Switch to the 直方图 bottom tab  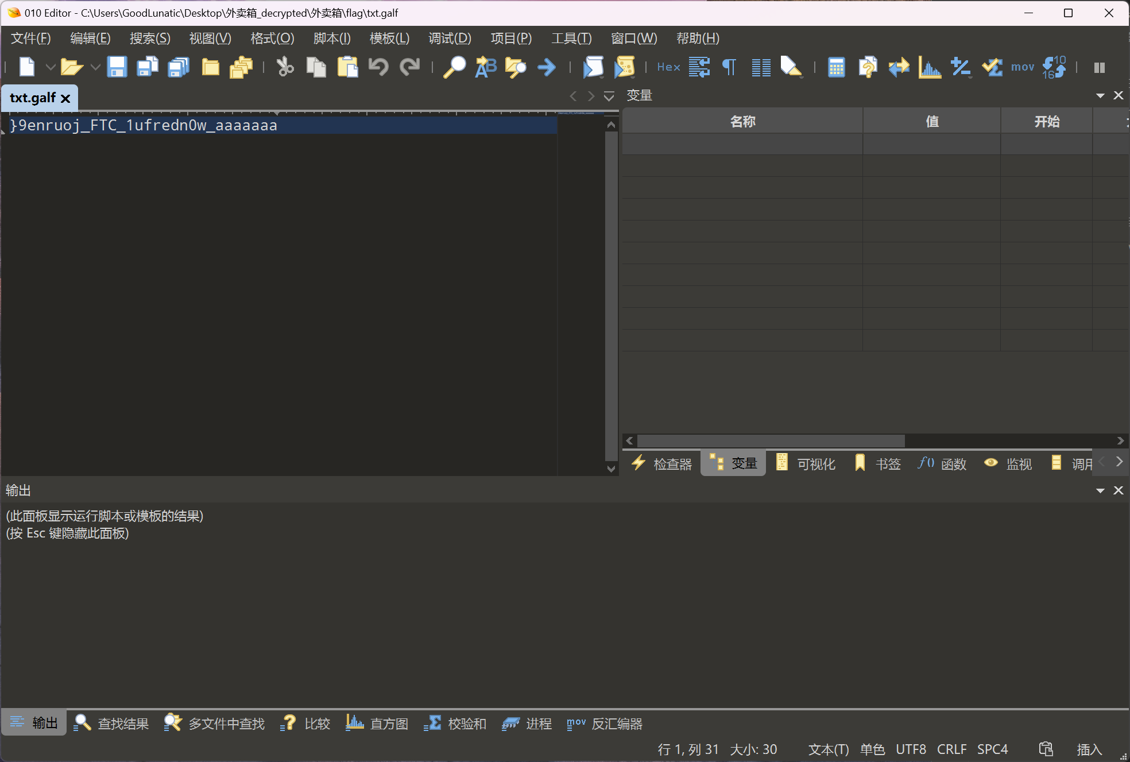coord(377,724)
